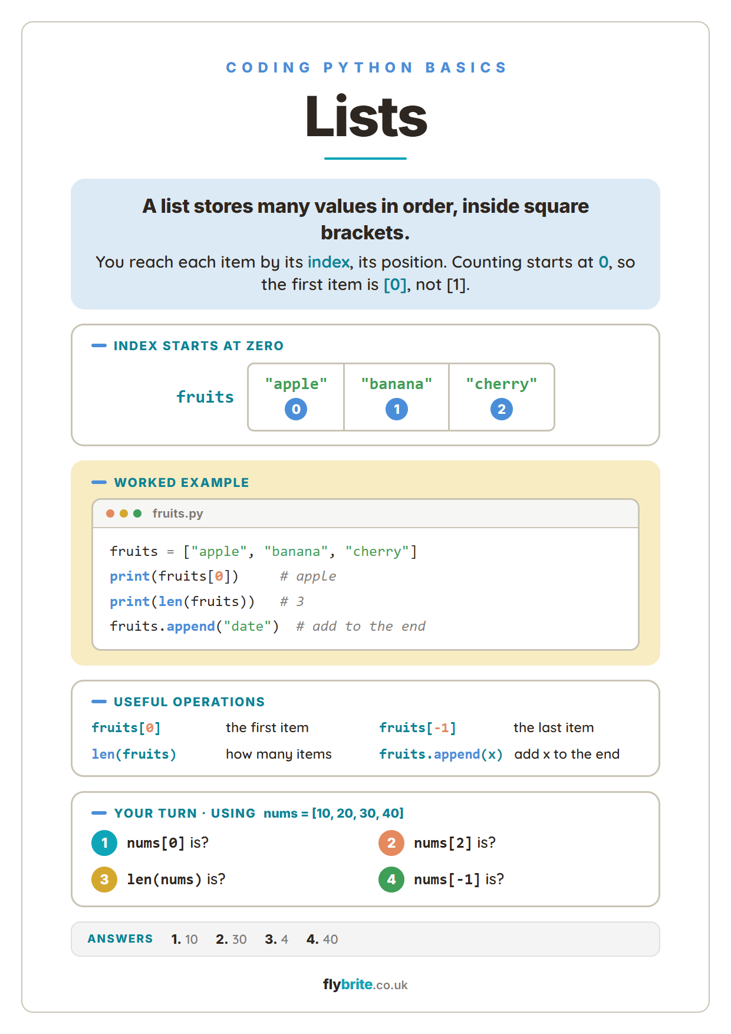Click the "nums[-1] is?" question
The width and height of the screenshot is (731, 1034).
(459, 880)
